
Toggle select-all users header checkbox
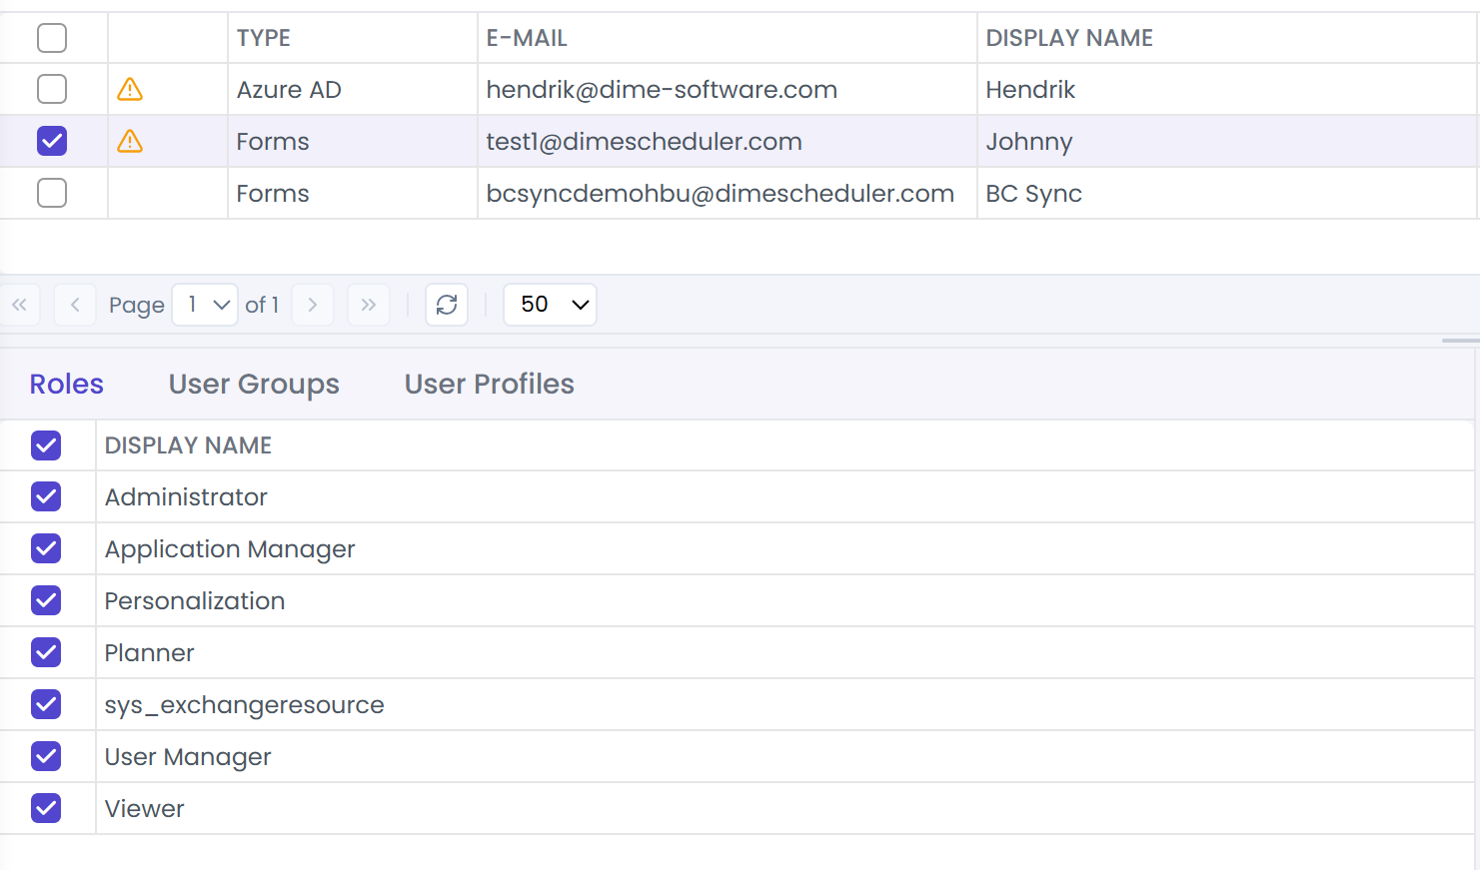click(52, 38)
